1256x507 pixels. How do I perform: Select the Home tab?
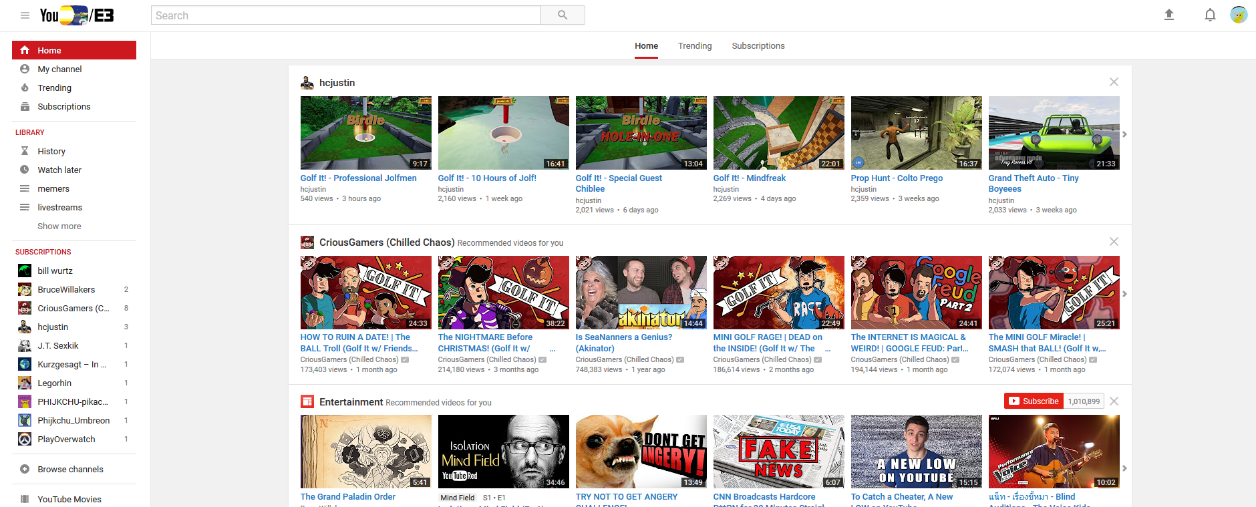(x=646, y=46)
